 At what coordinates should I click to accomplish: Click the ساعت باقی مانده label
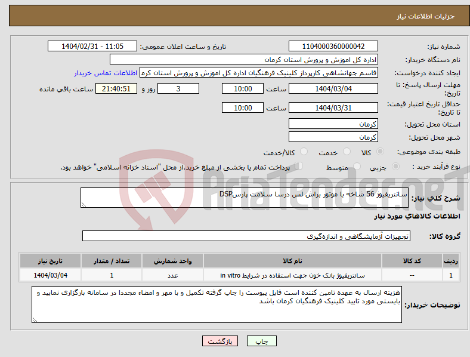pyautogui.click(x=66, y=89)
